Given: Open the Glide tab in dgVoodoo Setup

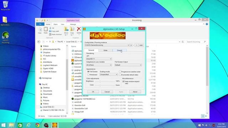Looking at the screenshot, I should [x=105, y=50].
